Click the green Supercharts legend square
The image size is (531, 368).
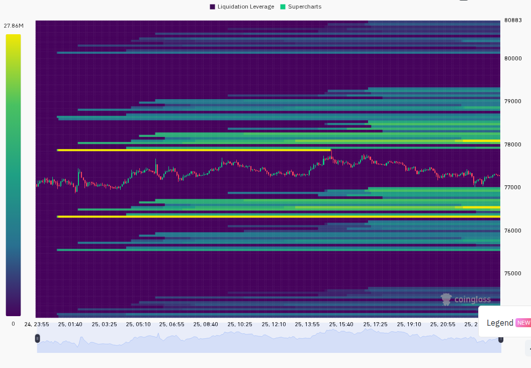[283, 7]
